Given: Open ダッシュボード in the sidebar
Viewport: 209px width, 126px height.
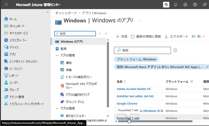Looking at the screenshot, I should pos(14,26).
